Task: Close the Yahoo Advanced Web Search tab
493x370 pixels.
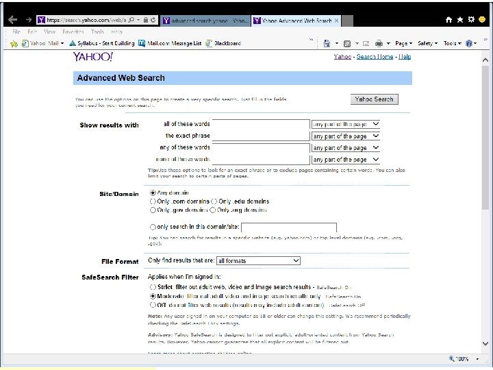Action: pyautogui.click(x=336, y=21)
